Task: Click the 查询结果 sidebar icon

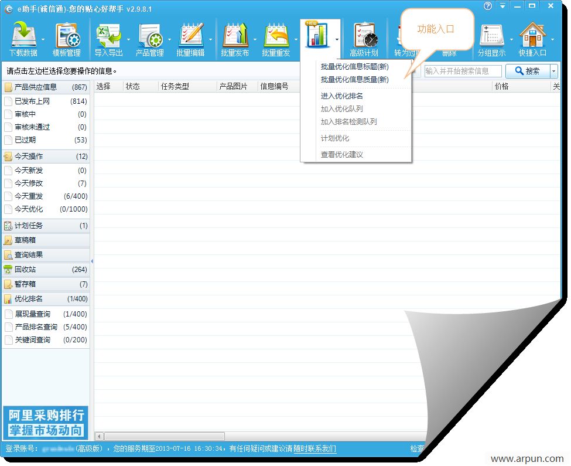Action: point(8,255)
